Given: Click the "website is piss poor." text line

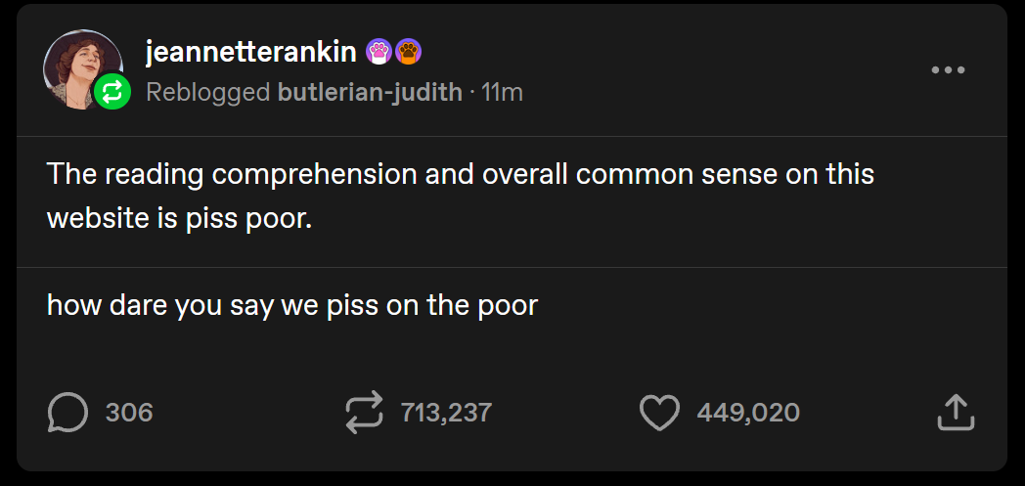Looking at the screenshot, I should coord(179,217).
